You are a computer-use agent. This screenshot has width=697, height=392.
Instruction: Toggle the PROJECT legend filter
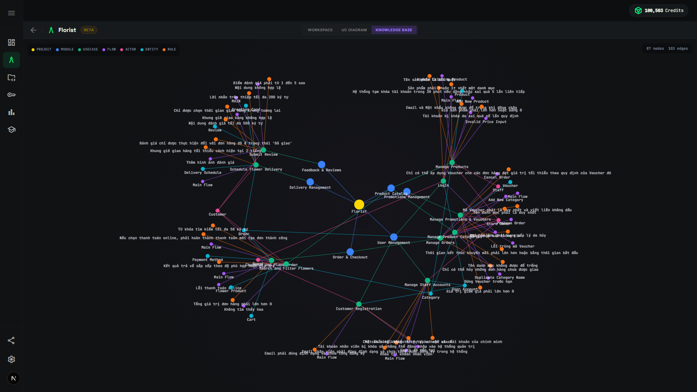pos(41,49)
